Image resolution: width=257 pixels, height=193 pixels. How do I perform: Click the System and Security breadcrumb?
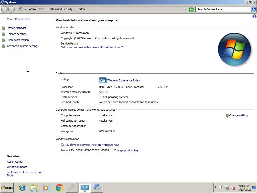[x=60, y=9]
